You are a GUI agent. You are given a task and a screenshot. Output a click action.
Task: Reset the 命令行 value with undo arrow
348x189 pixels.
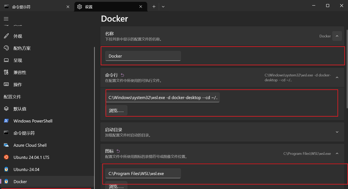pos(122,75)
